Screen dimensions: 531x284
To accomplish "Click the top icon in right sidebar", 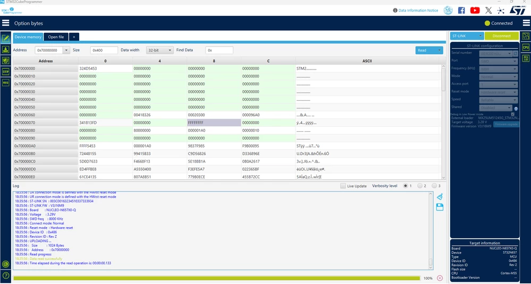I will (x=526, y=36).
